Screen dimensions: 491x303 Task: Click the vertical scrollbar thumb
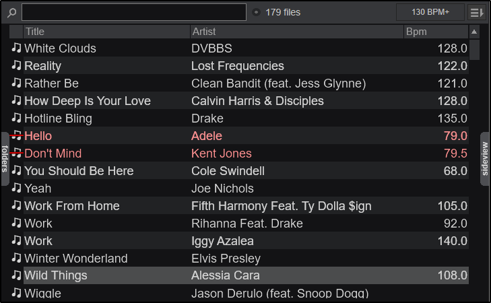[x=474, y=50]
